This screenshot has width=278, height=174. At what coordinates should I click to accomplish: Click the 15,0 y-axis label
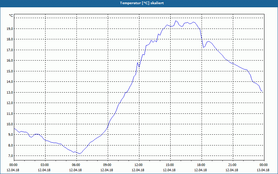pos(10,71)
